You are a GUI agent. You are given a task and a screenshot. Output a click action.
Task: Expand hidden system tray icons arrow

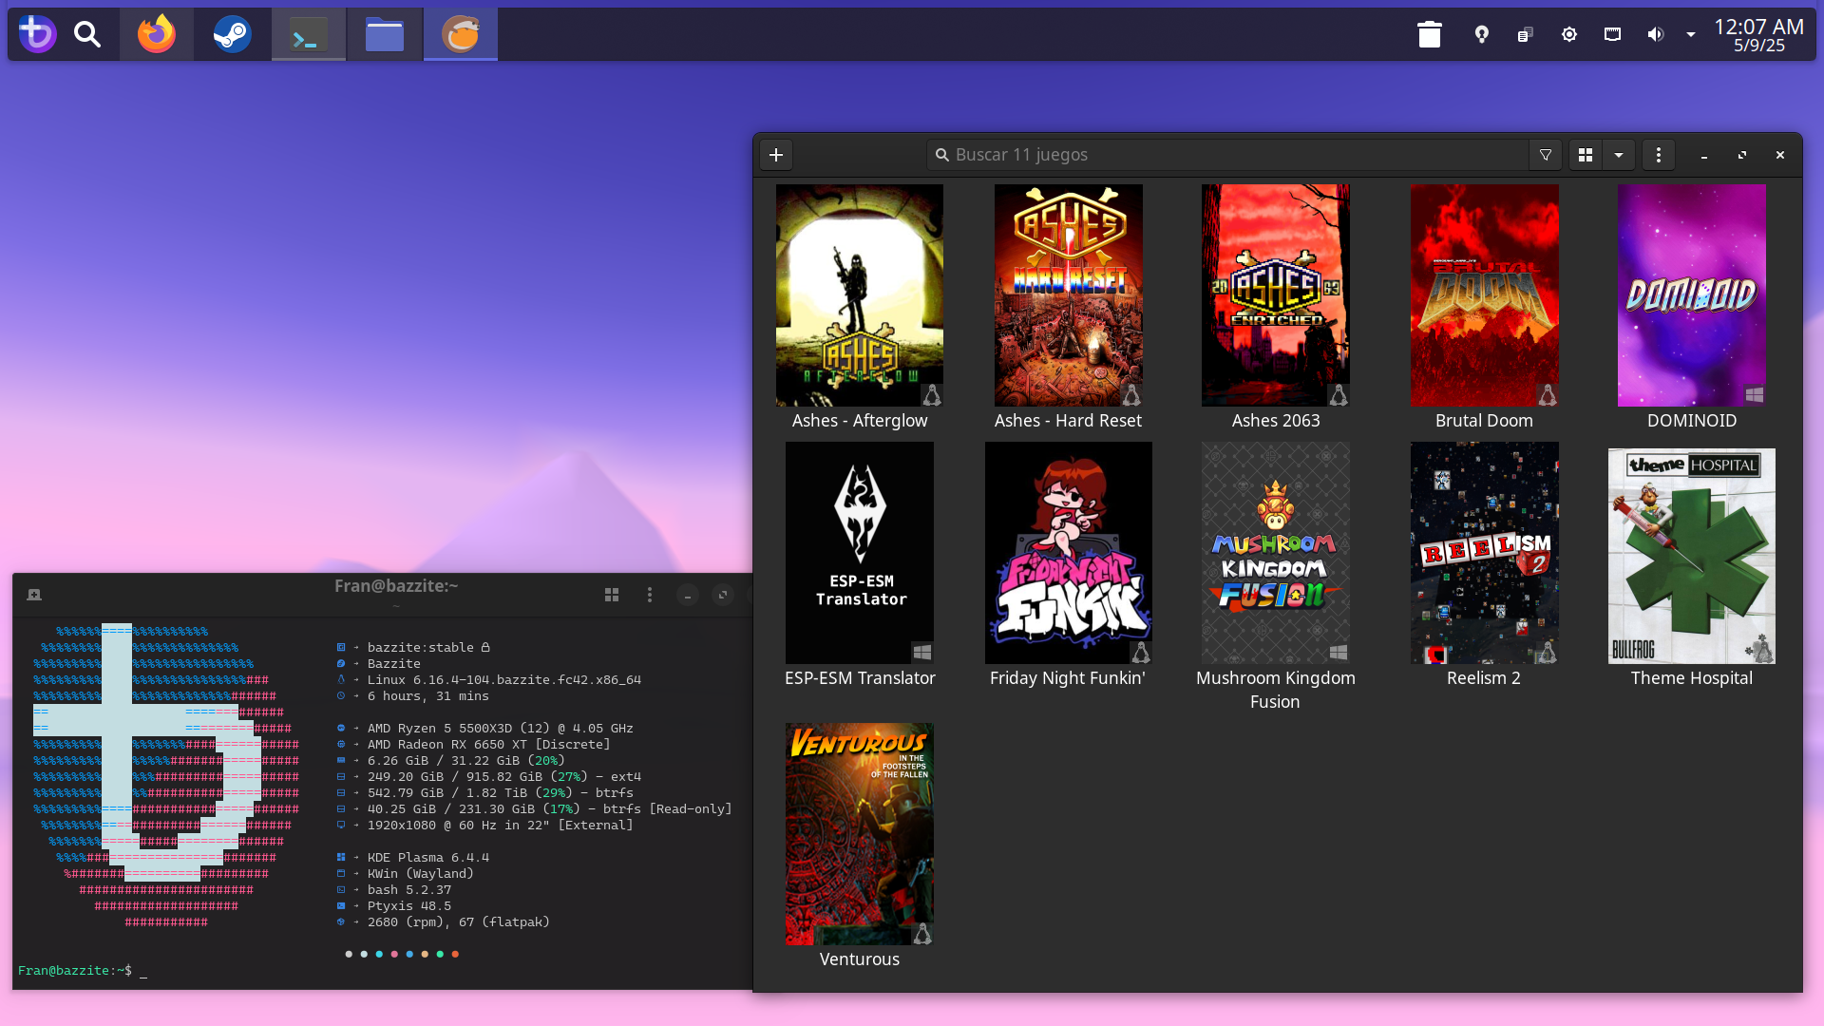(x=1691, y=35)
